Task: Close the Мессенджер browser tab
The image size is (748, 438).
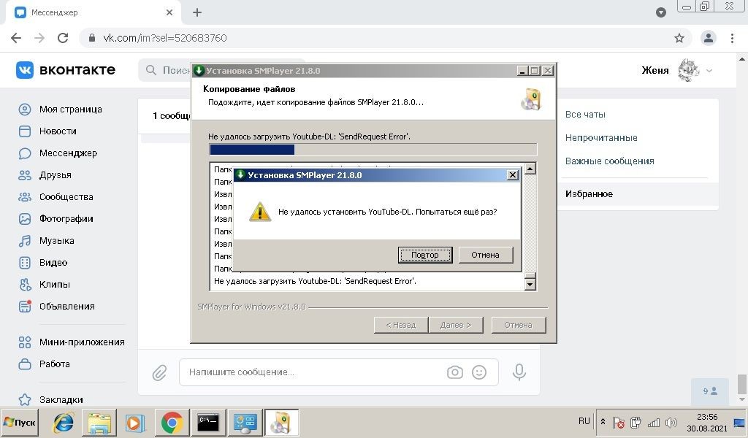Action: coord(169,12)
